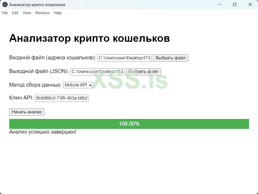Open the Help menu
The image size is (258, 194).
[58, 13]
